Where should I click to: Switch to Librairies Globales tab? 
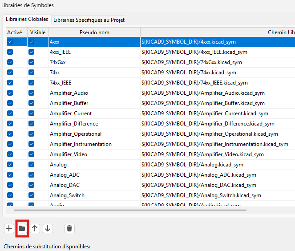(x=27, y=19)
